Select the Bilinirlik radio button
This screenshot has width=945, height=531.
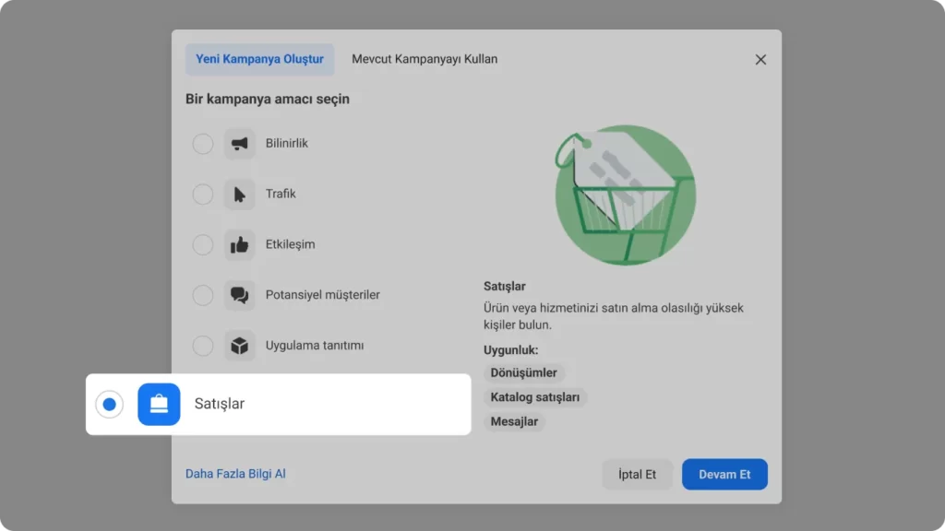point(202,144)
